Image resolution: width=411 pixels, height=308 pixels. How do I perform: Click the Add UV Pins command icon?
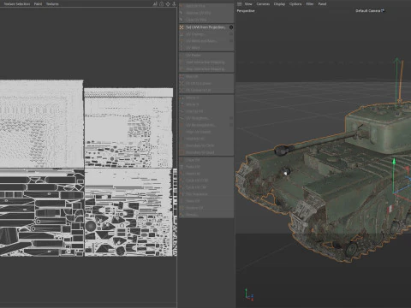182,6
